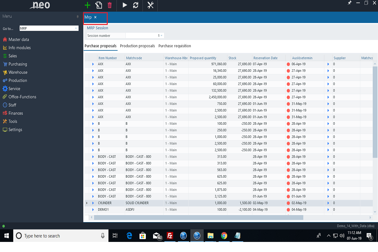The height and width of the screenshot is (252, 378).
Task: Sort by Proposed quantity column header
Action: point(203,58)
